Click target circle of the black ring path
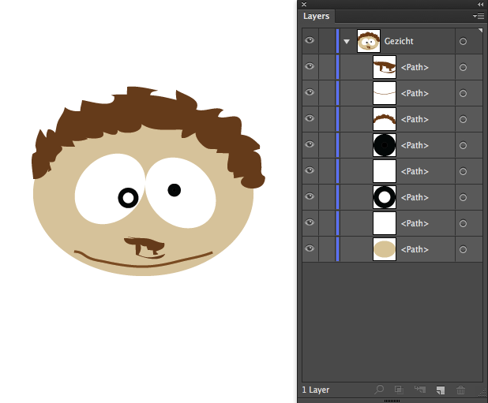This screenshot has height=403, width=488. click(x=463, y=197)
